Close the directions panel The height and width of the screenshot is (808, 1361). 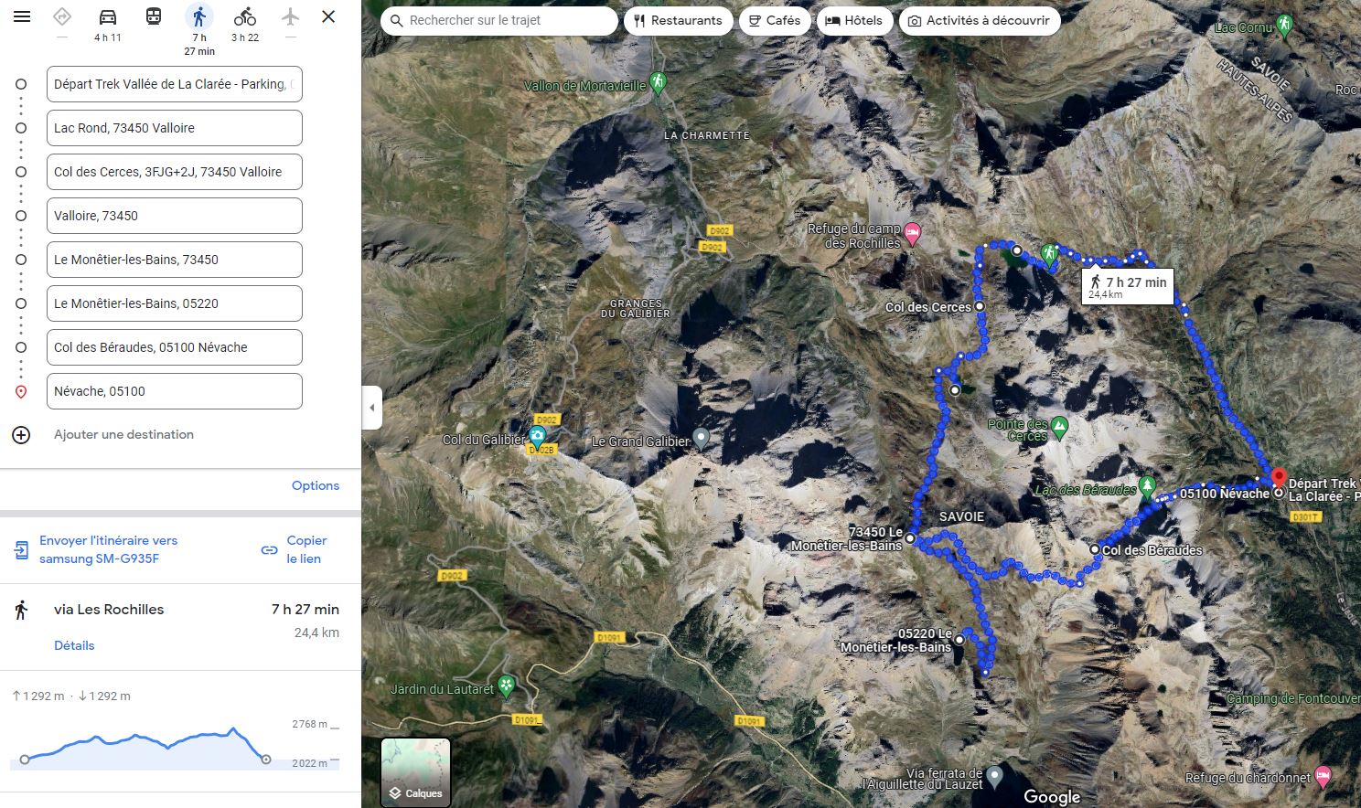(328, 16)
